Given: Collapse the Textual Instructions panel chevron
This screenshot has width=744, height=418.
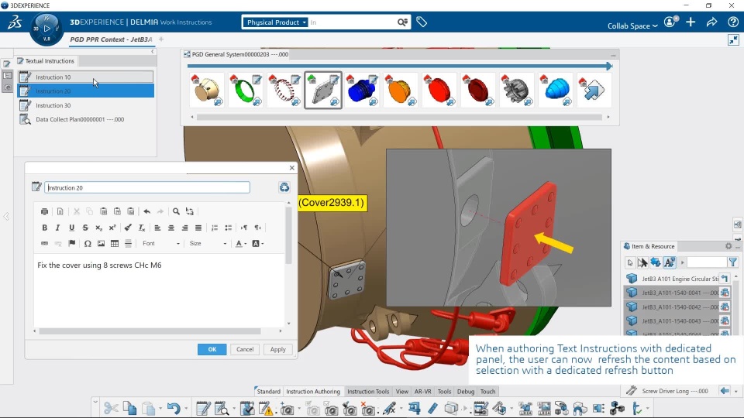Looking at the screenshot, I should (153, 52).
